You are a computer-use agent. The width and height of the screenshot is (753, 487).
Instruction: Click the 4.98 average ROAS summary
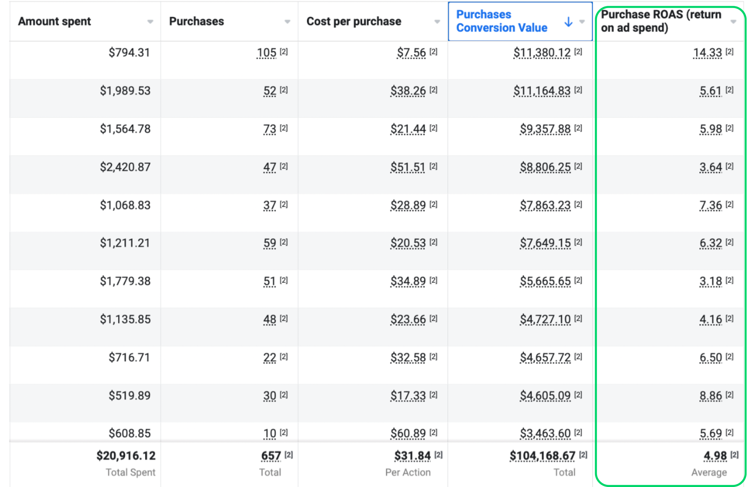pos(715,456)
